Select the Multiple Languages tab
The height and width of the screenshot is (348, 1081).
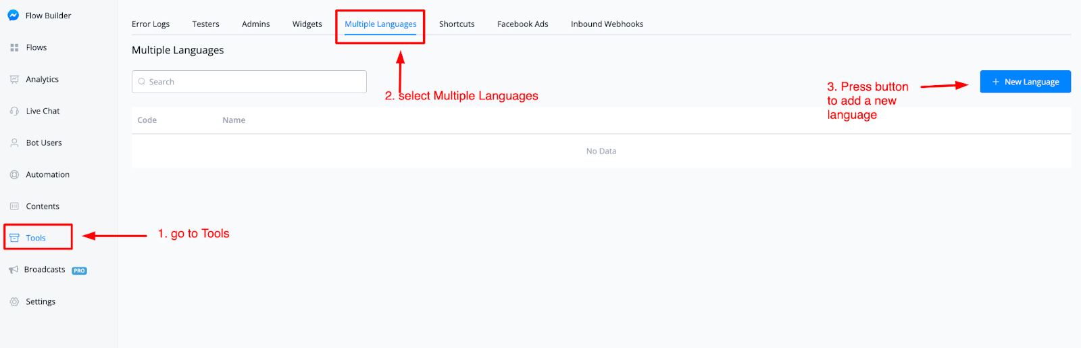click(380, 24)
